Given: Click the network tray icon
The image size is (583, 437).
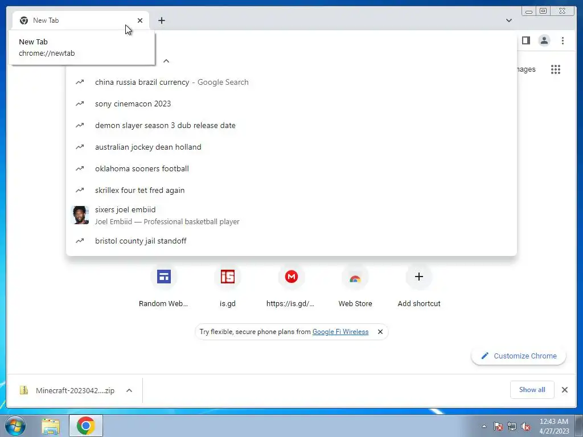Looking at the screenshot, I should (x=512, y=426).
